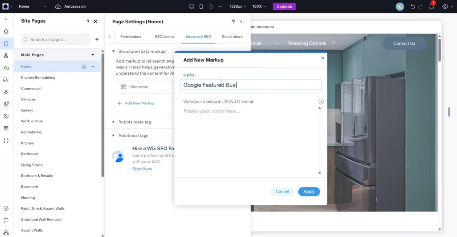Screen dimensions: 457x237
Task: Open the Code curly braces icon
Action: pyautogui.click(x=6, y=141)
